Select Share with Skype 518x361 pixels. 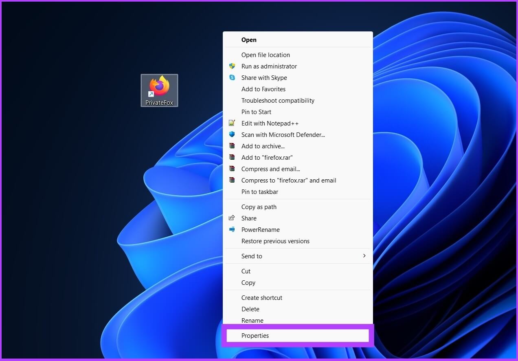[298, 77]
